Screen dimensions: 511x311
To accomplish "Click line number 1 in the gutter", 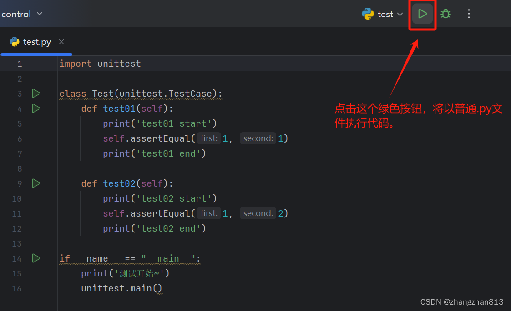I will point(20,64).
